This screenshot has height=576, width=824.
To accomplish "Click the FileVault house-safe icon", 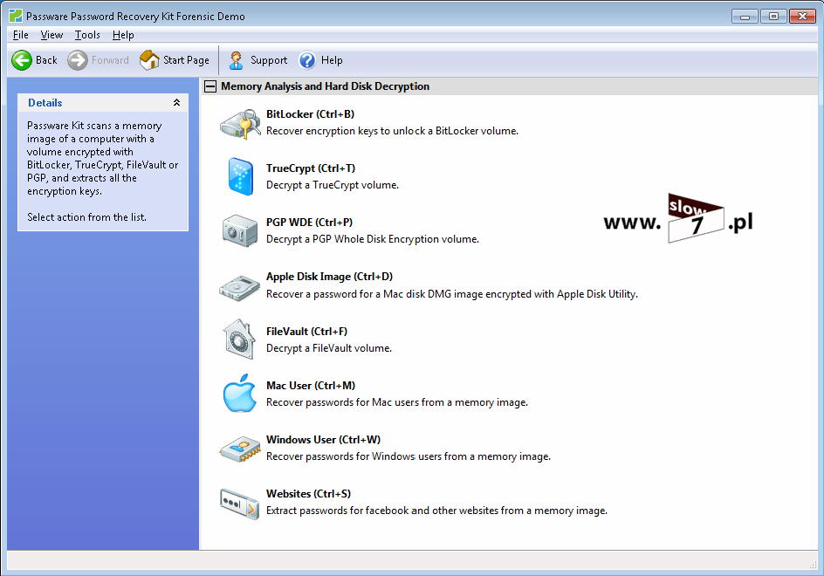I will coord(239,339).
